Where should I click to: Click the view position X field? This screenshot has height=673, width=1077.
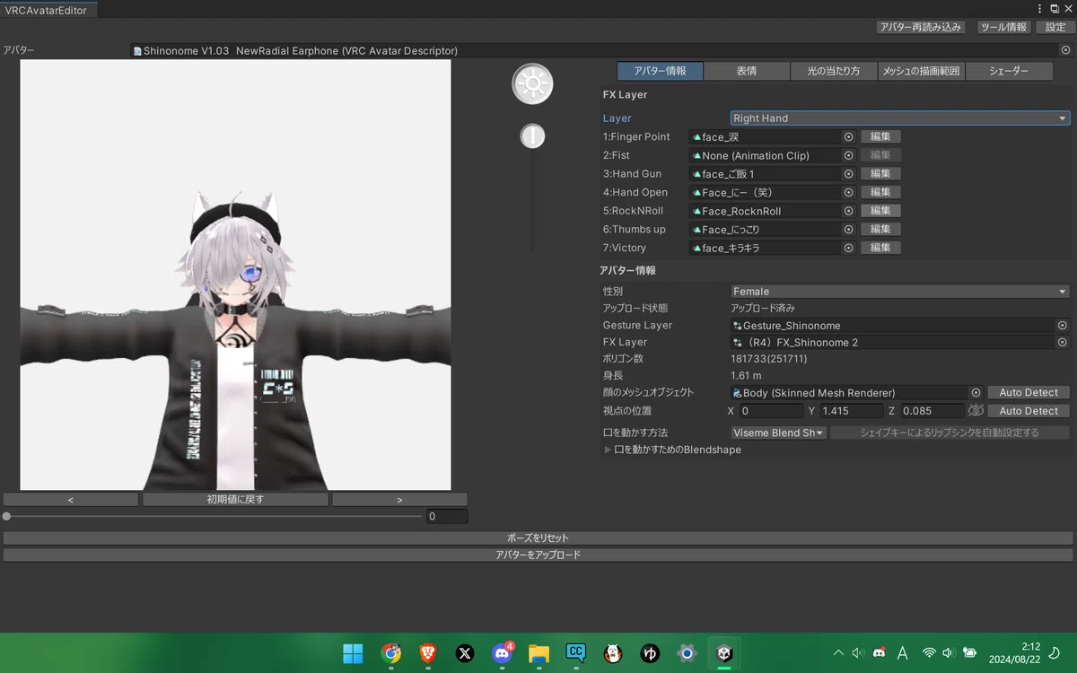[x=771, y=411]
